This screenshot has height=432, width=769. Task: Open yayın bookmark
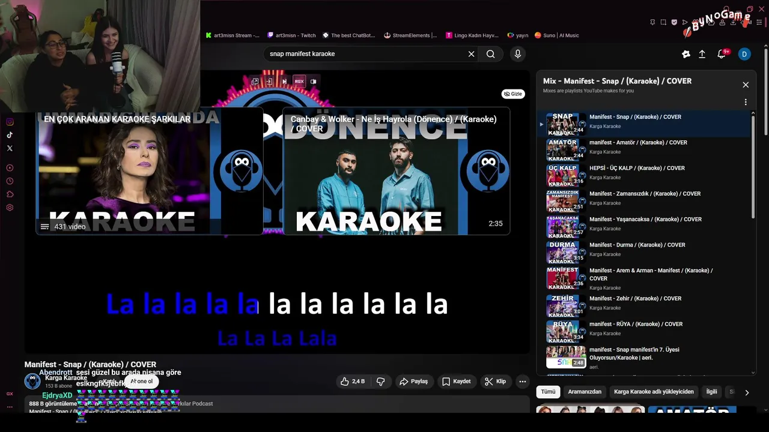[x=518, y=35]
